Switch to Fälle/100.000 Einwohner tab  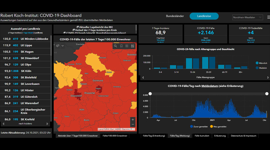115,136
